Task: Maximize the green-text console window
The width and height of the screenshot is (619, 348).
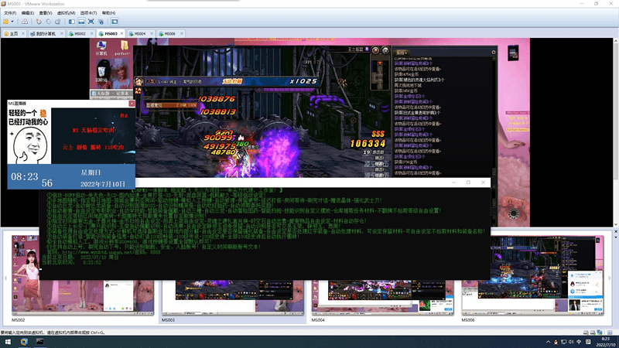Action: 468,183
